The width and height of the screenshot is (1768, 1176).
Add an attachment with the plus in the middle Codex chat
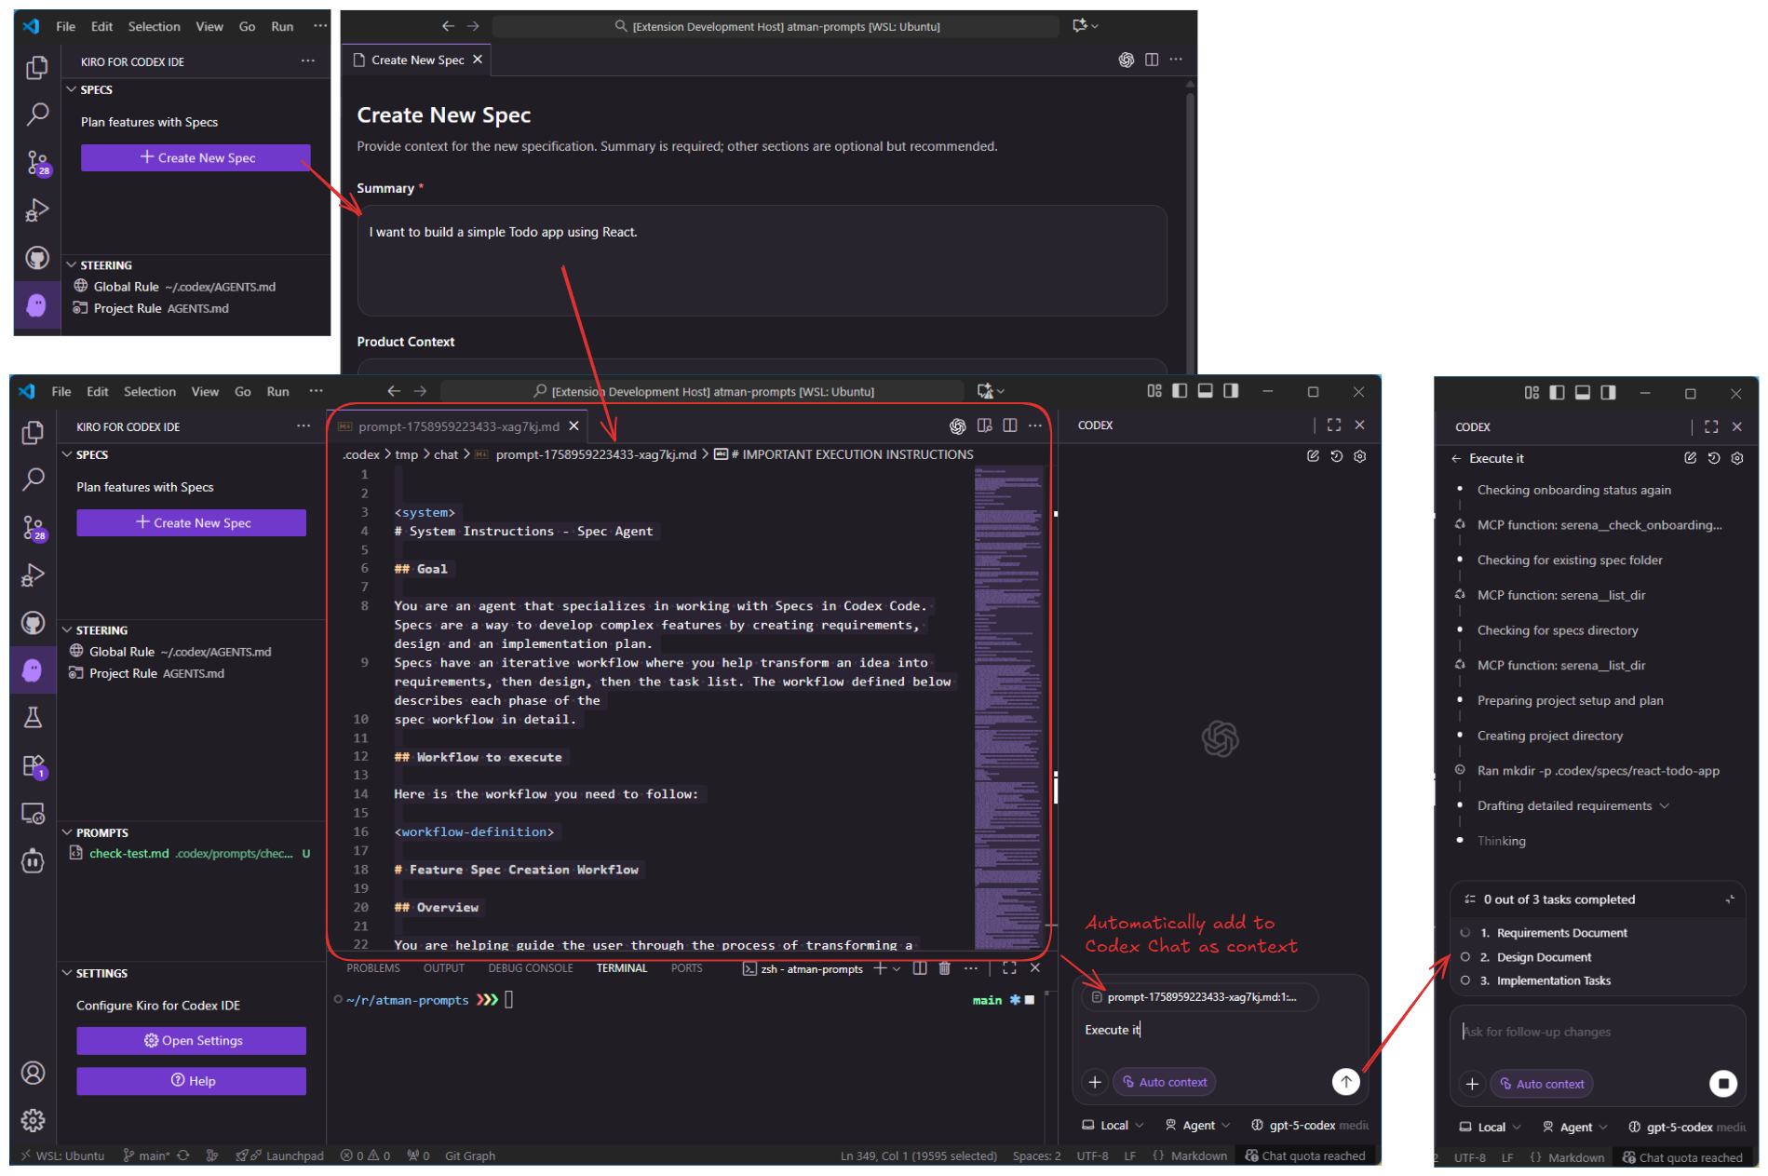coord(1095,1082)
